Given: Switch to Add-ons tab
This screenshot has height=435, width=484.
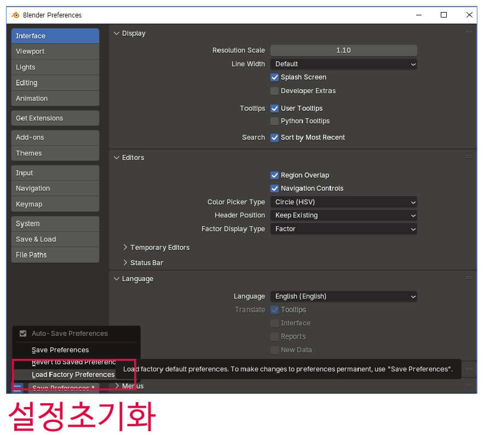Looking at the screenshot, I should 55,138.
